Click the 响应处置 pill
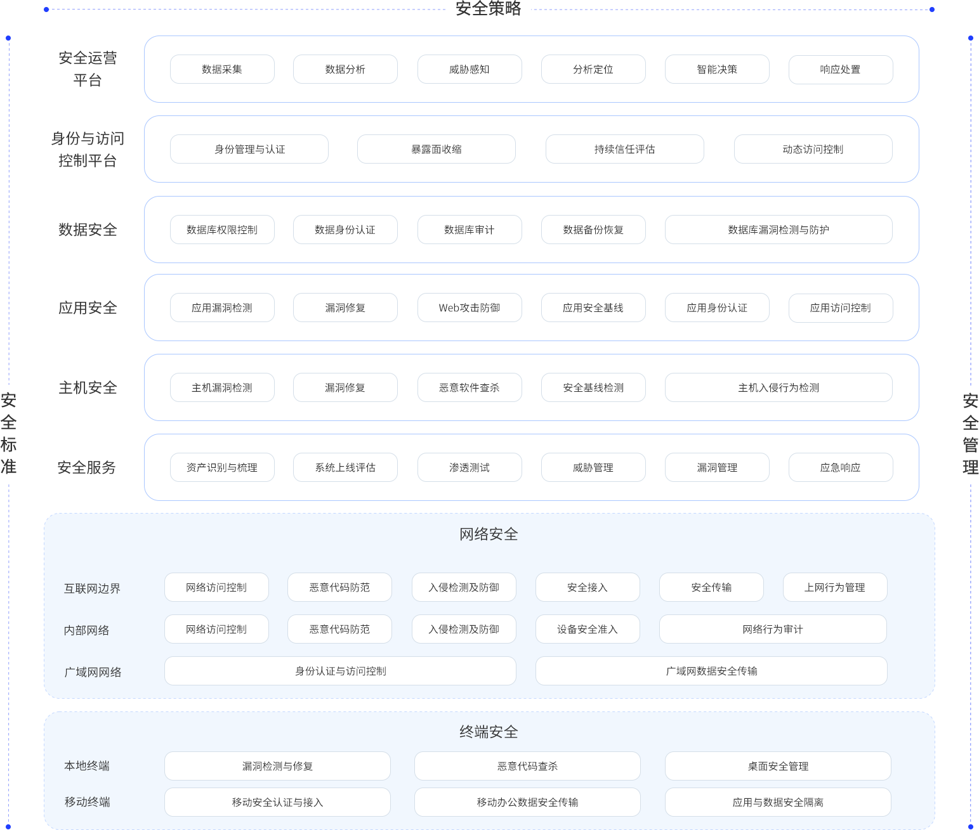This screenshot has height=830, width=979. click(x=841, y=69)
